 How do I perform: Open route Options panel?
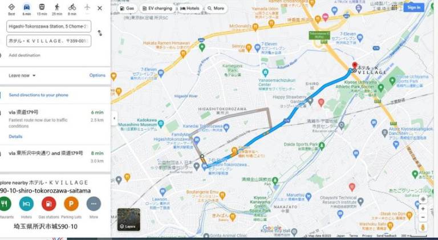coord(97,75)
